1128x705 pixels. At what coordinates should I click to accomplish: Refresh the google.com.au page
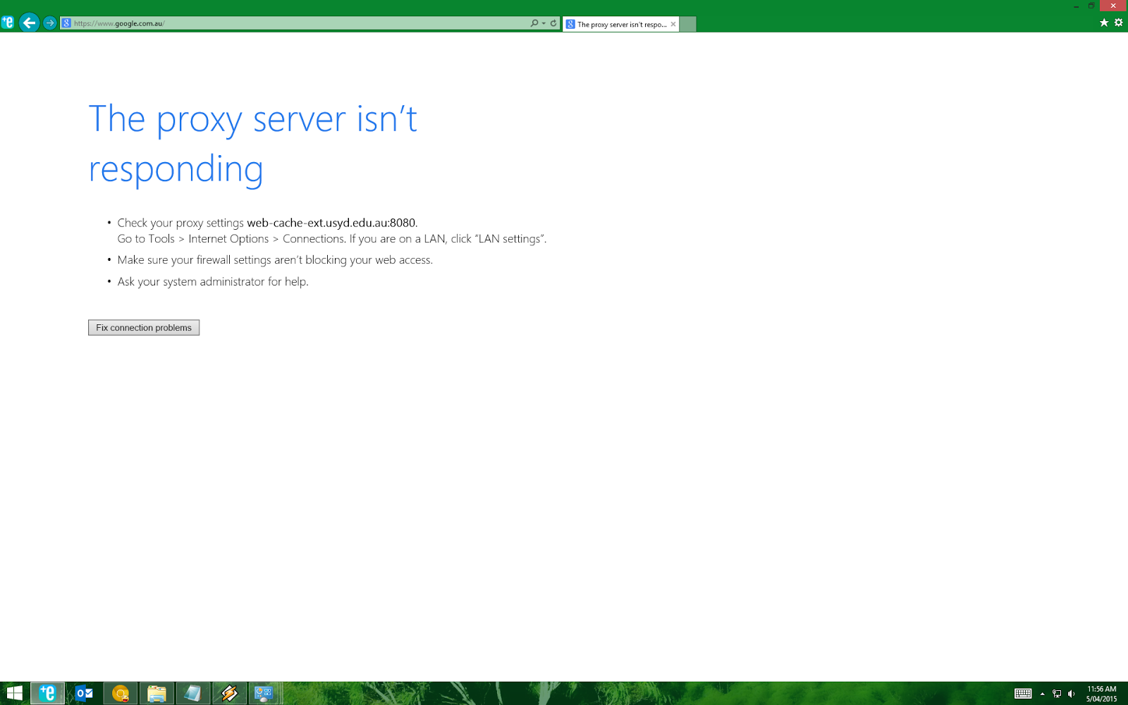(552, 22)
